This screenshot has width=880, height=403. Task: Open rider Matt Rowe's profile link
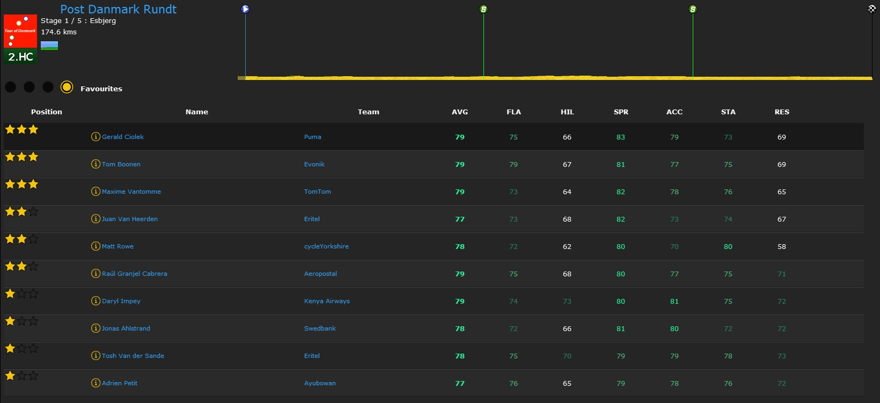118,246
